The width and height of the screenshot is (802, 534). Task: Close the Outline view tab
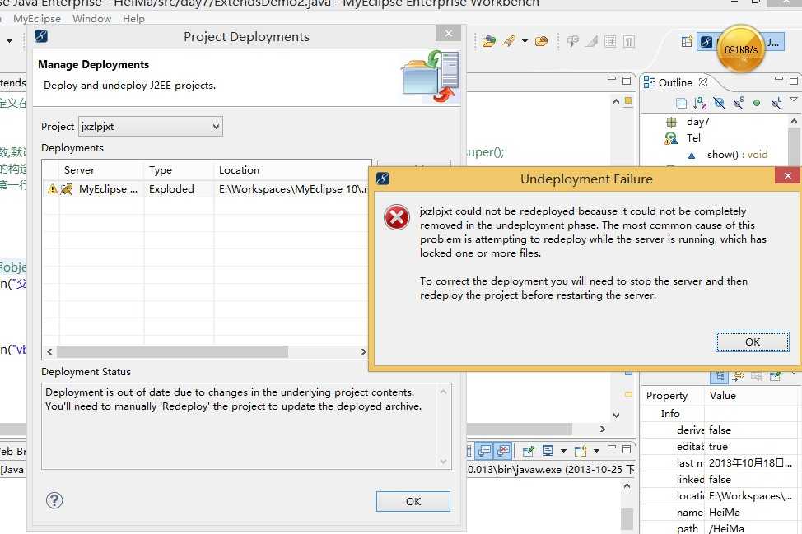(x=703, y=81)
